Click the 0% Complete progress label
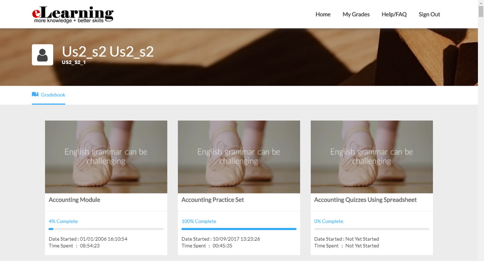This screenshot has width=484, height=261. click(329, 221)
